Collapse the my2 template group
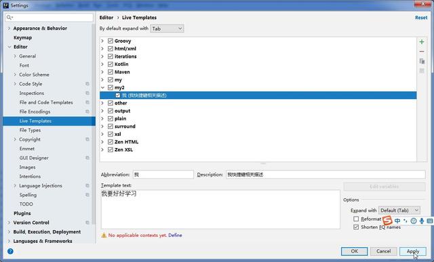 pos(102,88)
